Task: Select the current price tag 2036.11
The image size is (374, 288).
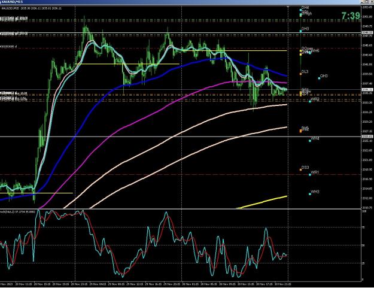Action: click(367, 90)
